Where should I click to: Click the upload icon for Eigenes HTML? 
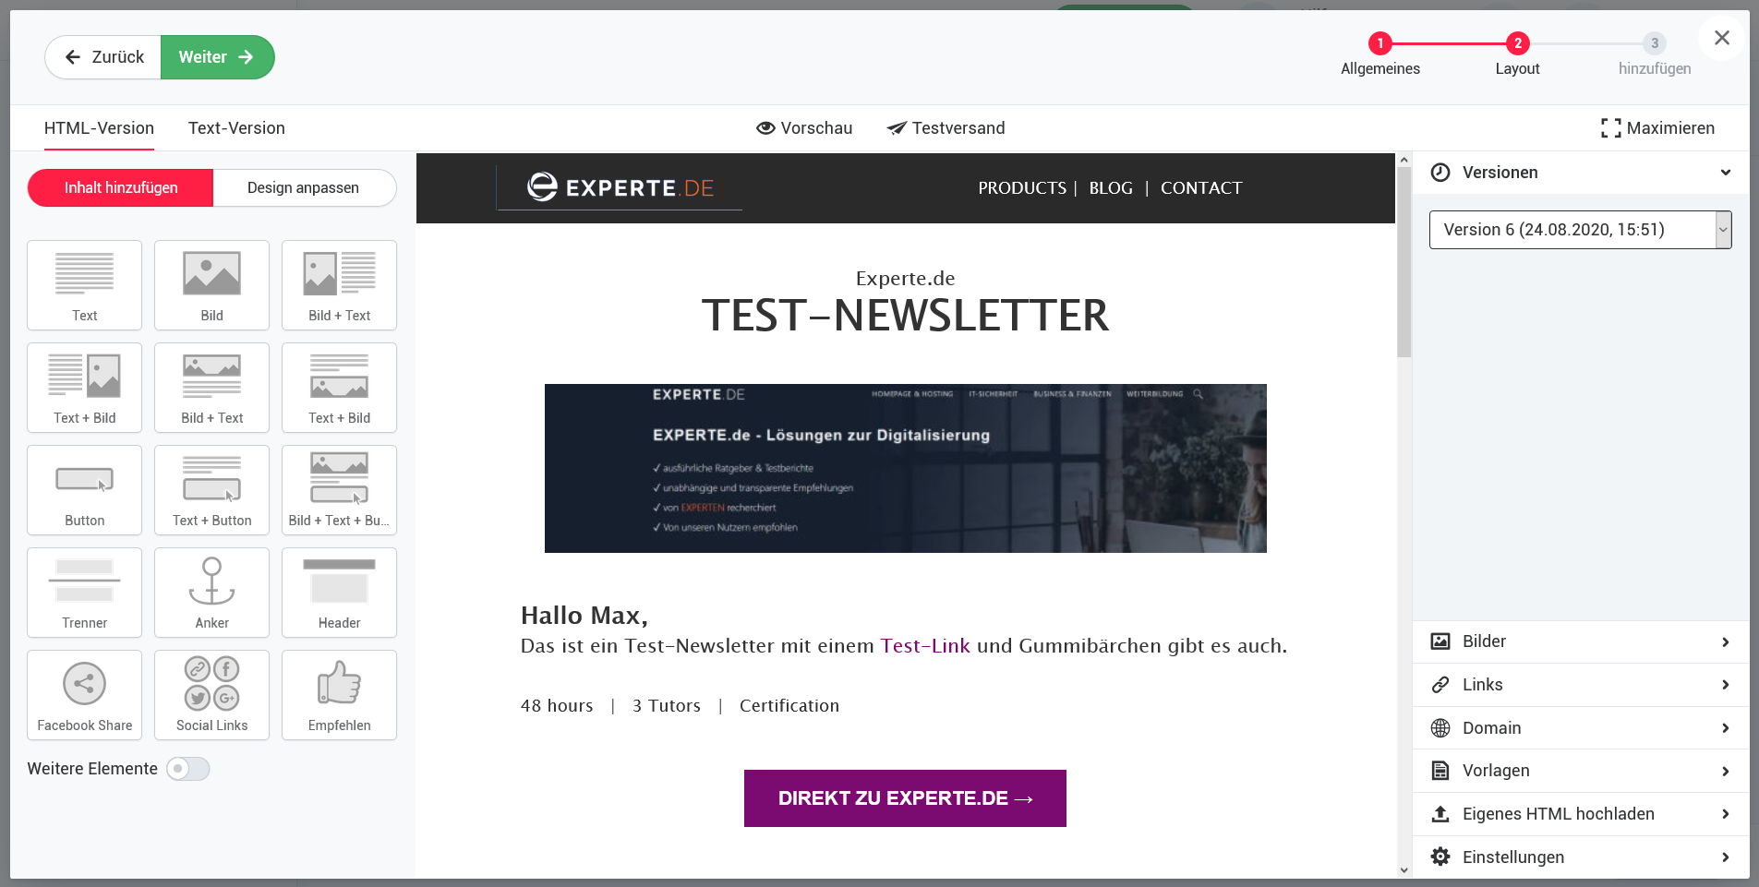point(1440,814)
